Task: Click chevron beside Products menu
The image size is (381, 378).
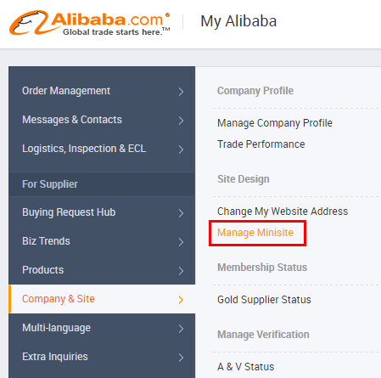Action: (x=181, y=271)
